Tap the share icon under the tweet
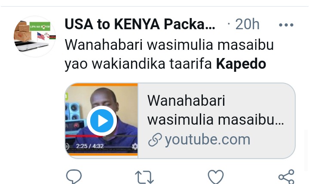The image size is (309, 184). click(x=286, y=177)
